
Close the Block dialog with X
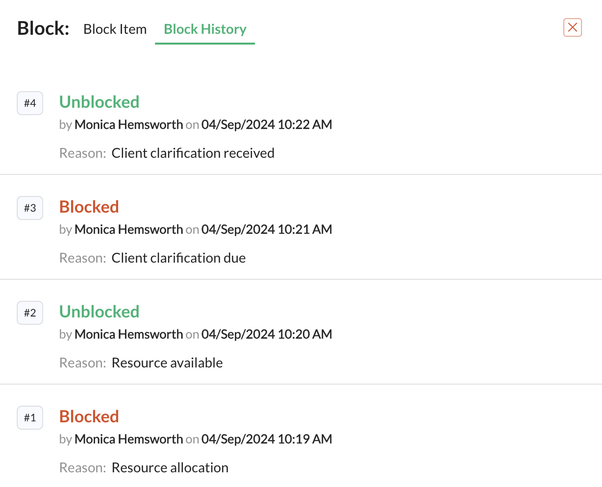pyautogui.click(x=572, y=28)
